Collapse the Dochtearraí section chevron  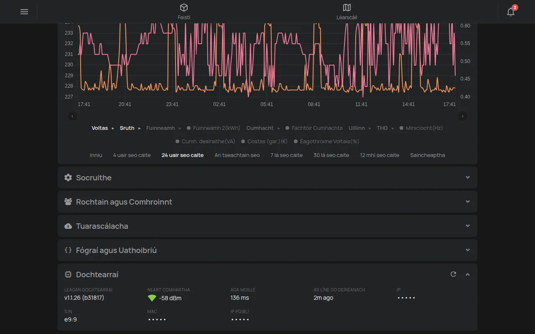(x=468, y=274)
